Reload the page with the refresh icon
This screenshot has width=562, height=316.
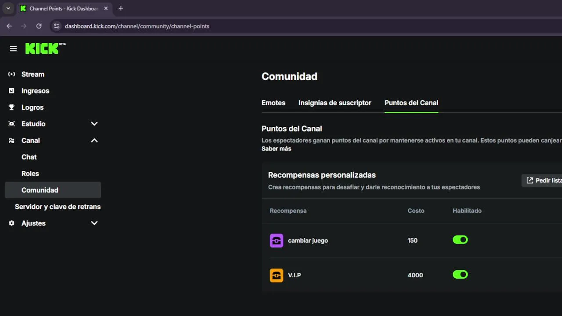(x=39, y=26)
